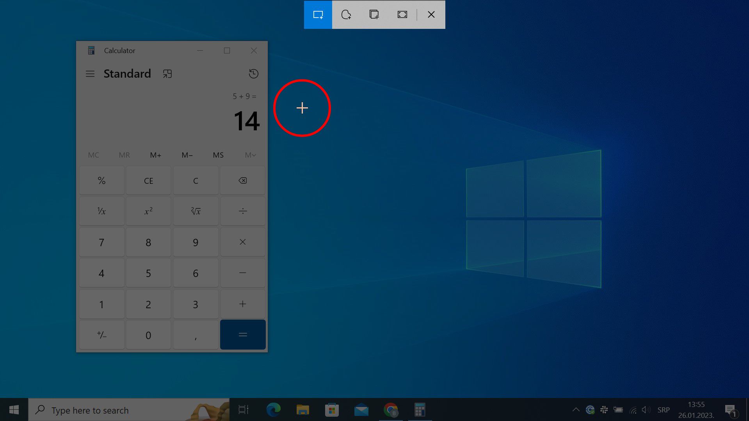Image resolution: width=749 pixels, height=421 pixels.
Task: Click SRP language indicator
Action: click(664, 410)
